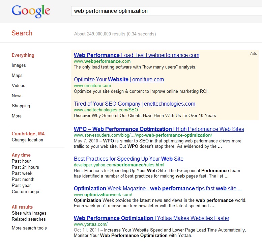Open Optimization Week Magazine result
262x244 pixels.
[158, 188]
